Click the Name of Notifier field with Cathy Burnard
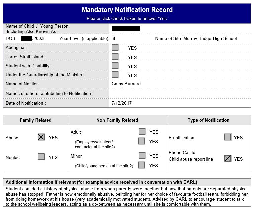256x210 pixels. click(126, 84)
